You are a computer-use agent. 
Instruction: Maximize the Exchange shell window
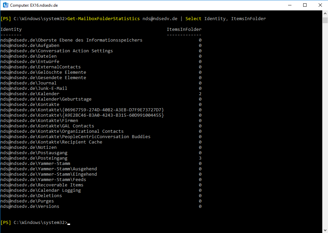pos(305,5)
